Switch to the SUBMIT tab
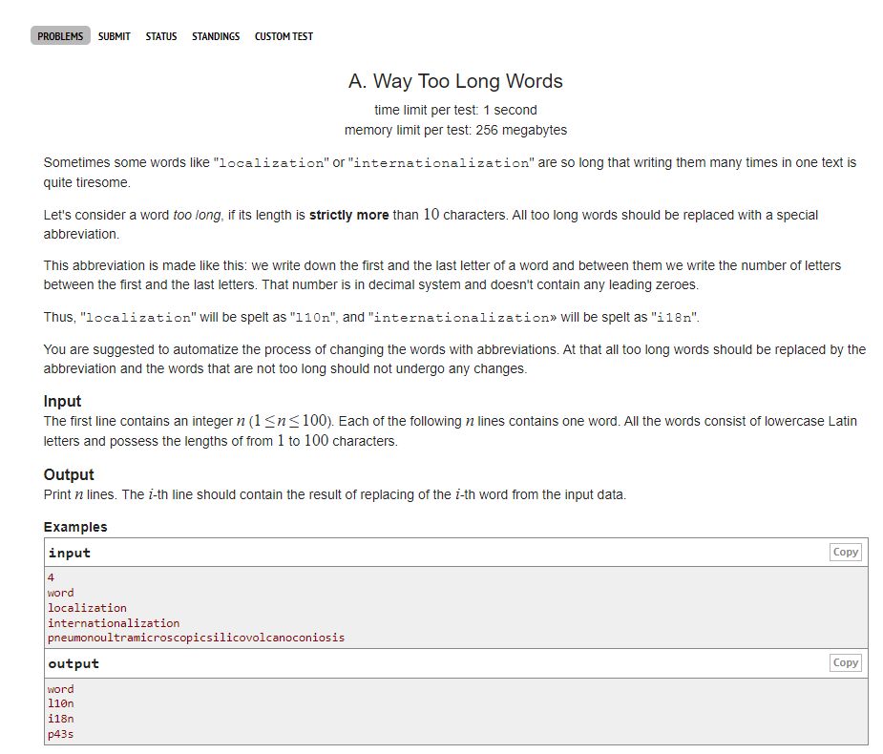Image resolution: width=883 pixels, height=754 pixels. 114,36
